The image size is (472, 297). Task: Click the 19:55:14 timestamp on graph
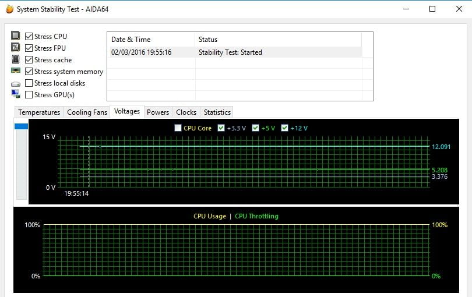tap(76, 193)
